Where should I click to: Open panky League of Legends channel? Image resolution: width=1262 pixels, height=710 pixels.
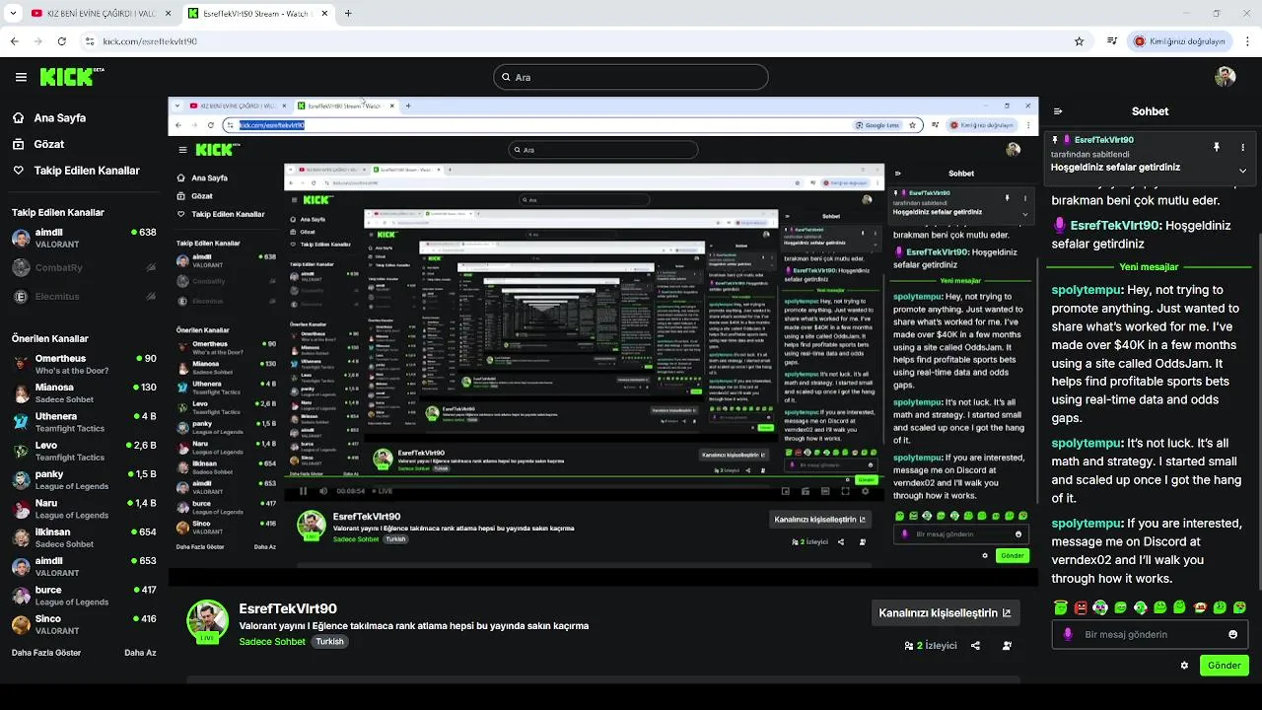click(84, 479)
